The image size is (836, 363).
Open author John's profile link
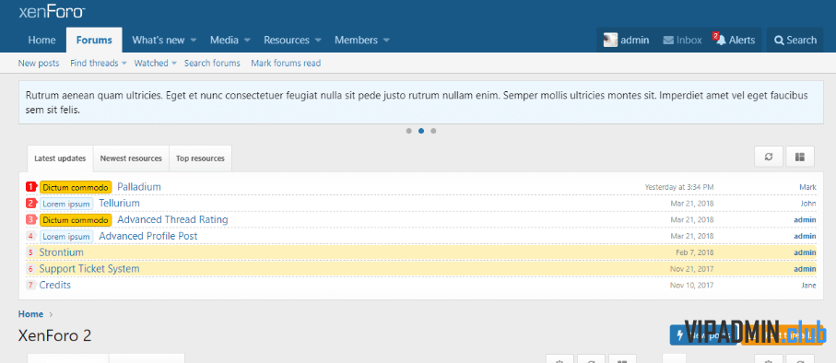[808, 203]
